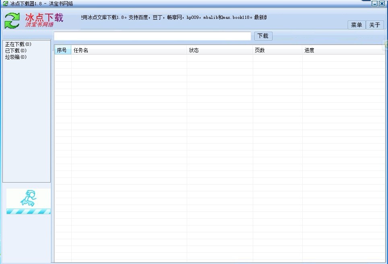The width and height of the screenshot is (388, 264).
Task: Click the URL input field
Action: tap(153, 36)
